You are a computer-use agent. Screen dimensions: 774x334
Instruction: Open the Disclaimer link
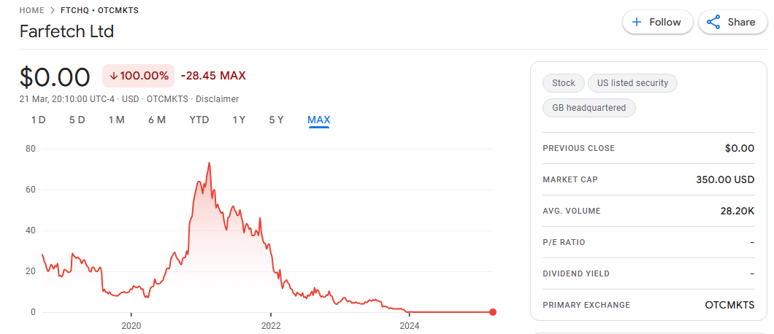(x=217, y=98)
